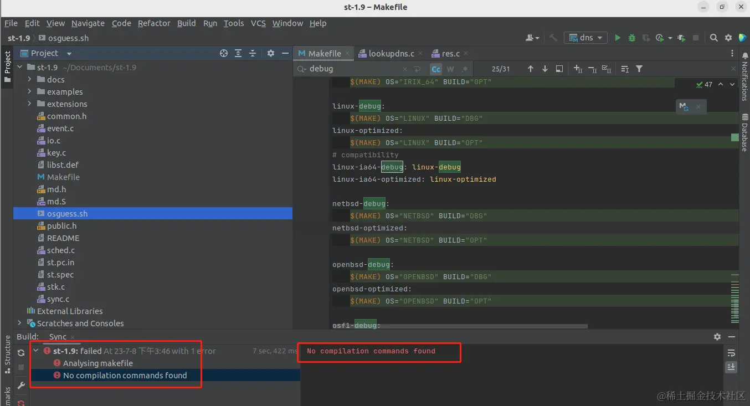Unselect occurrence icon in find bar
The width and height of the screenshot is (750, 406).
592,69
